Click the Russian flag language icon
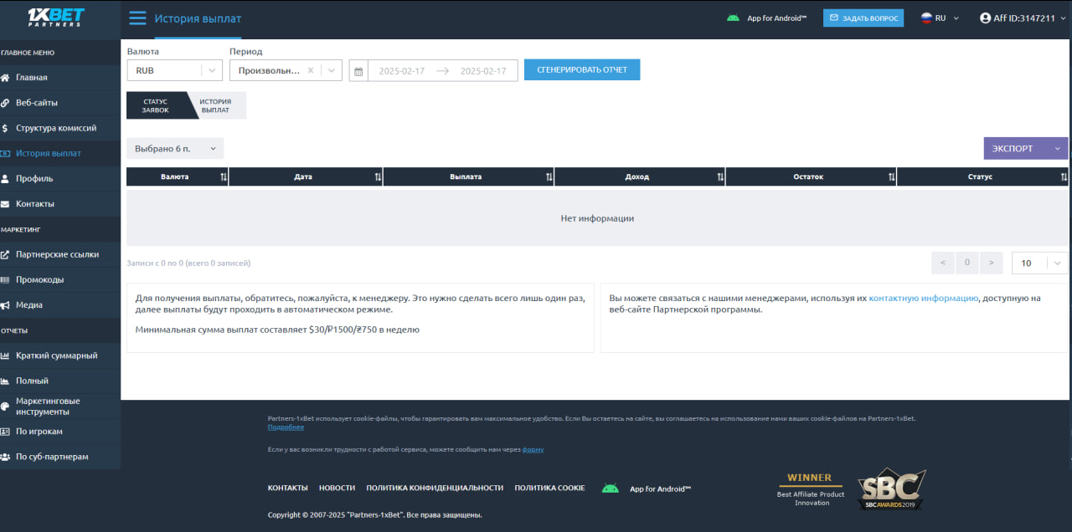1072x532 pixels. click(926, 18)
